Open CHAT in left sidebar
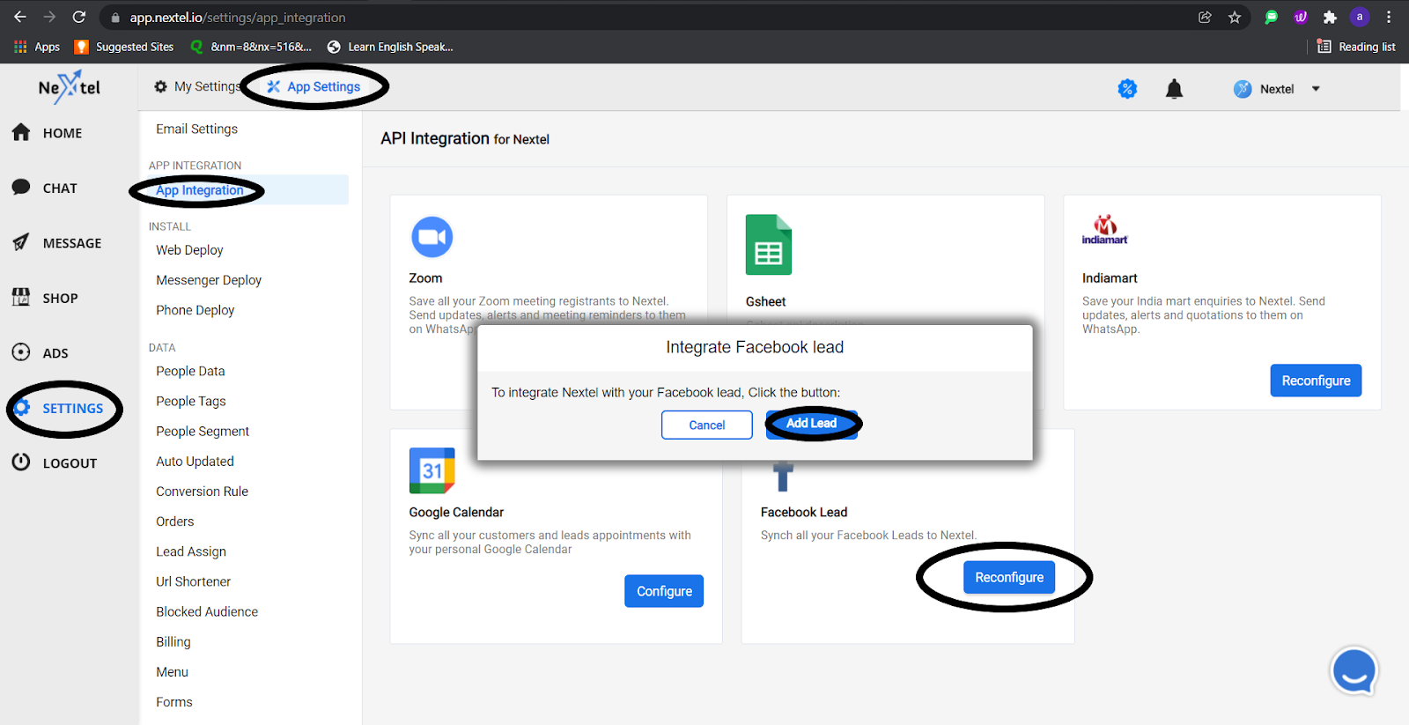This screenshot has width=1409, height=725. pyautogui.click(x=45, y=188)
